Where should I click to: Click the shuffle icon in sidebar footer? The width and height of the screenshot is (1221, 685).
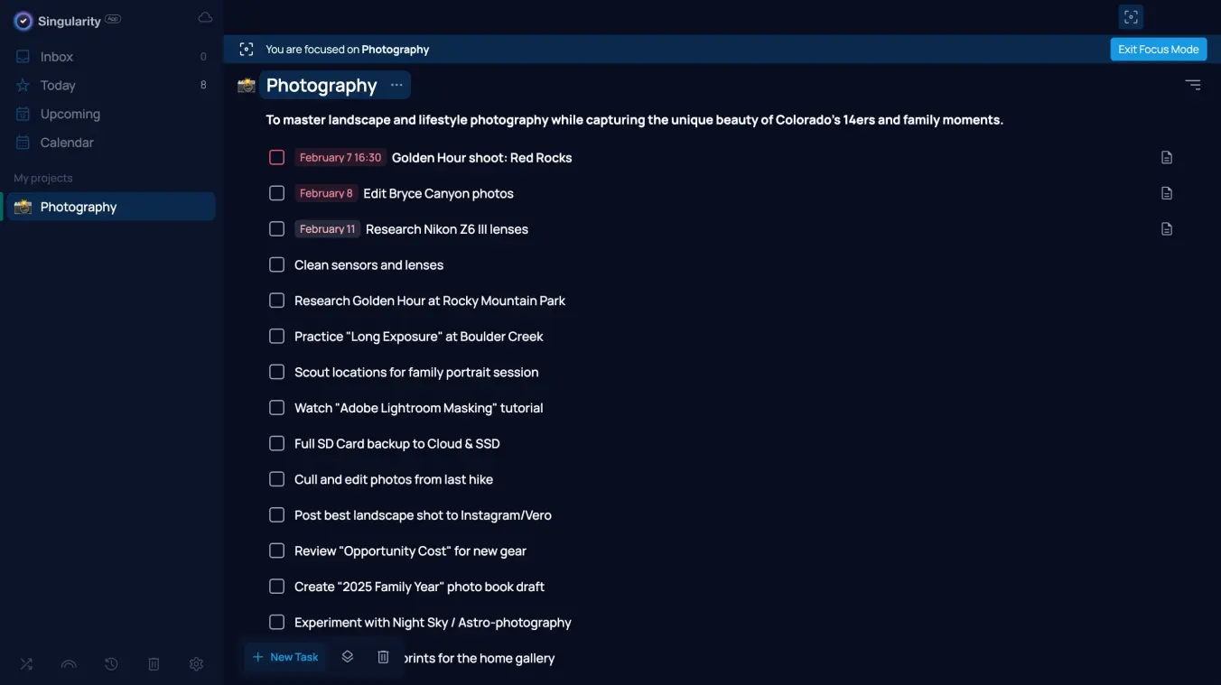tap(26, 664)
